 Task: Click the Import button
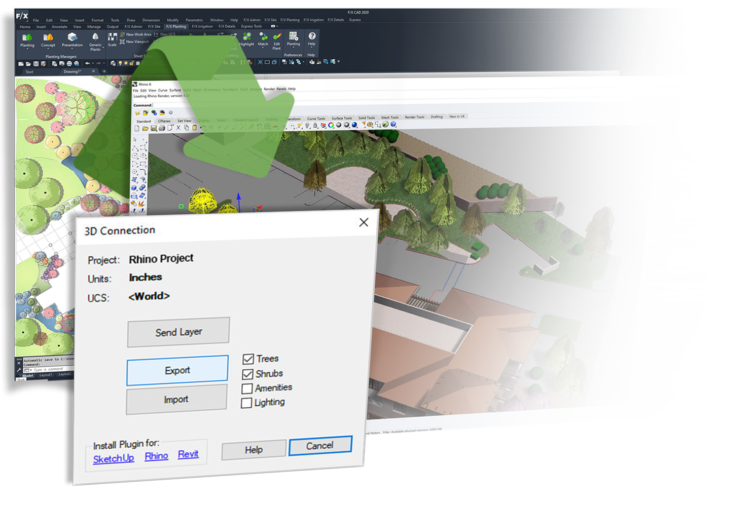[176, 400]
